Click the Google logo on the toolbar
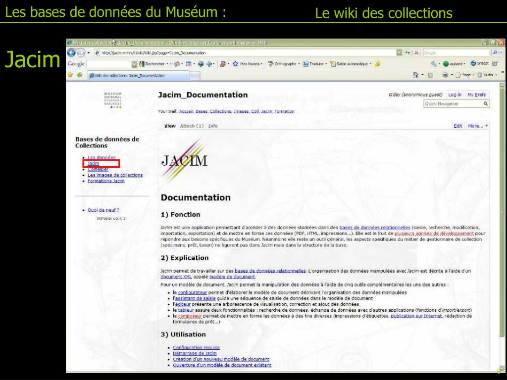Viewport: 507px width, 380px height. [76, 64]
